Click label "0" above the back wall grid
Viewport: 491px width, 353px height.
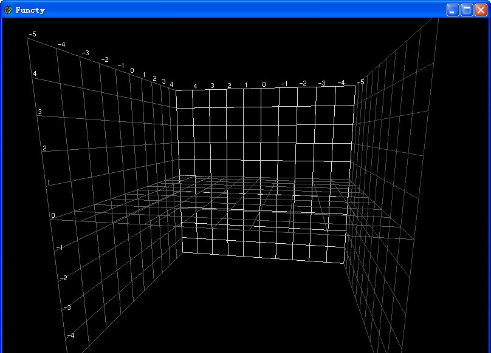(x=264, y=84)
